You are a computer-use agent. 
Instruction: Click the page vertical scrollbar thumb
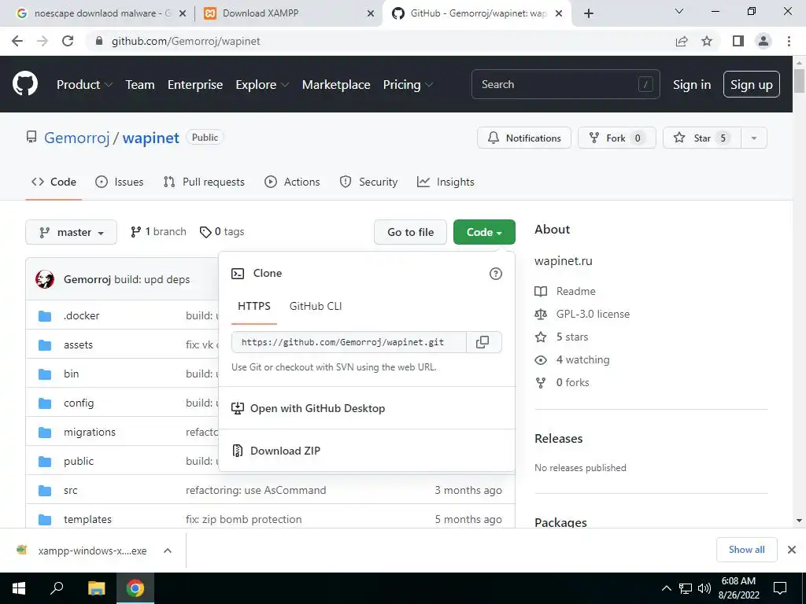coord(799,81)
